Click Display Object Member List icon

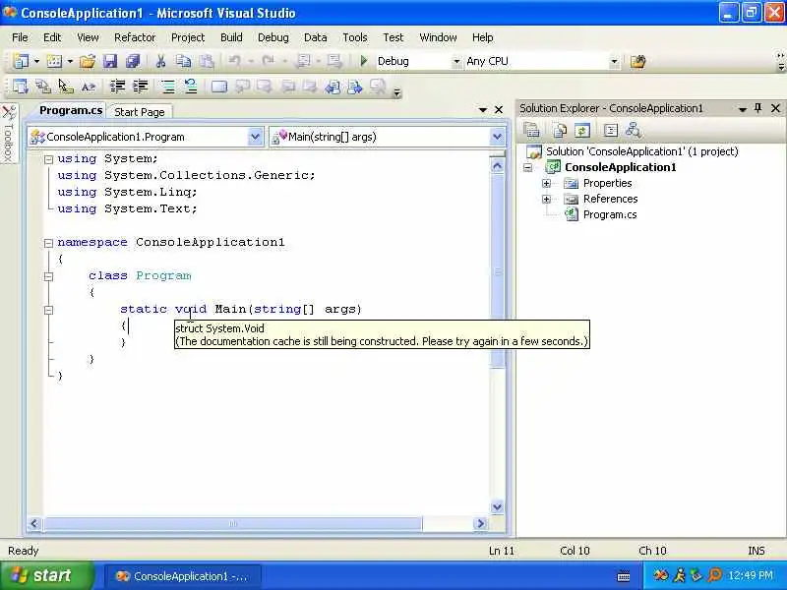(20, 87)
